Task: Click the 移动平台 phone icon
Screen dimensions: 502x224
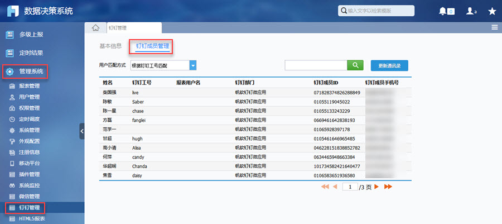Action: tap(12, 164)
